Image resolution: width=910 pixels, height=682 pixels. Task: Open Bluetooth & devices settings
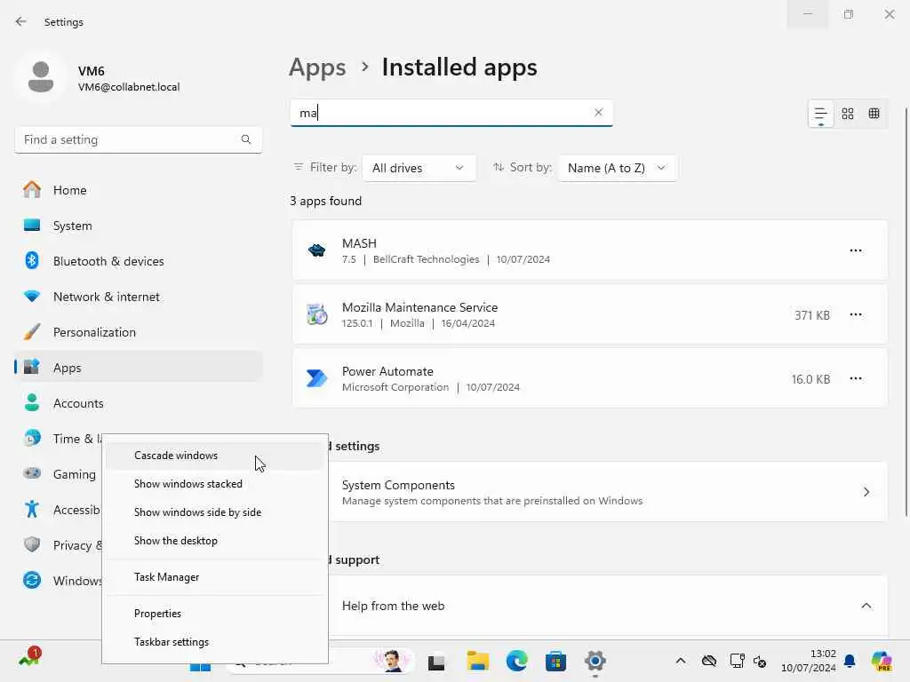pos(139,261)
